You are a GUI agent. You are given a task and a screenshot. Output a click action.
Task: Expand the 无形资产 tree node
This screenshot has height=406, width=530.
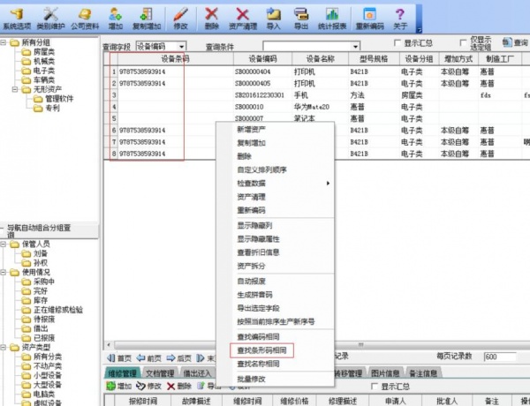tap(14, 89)
